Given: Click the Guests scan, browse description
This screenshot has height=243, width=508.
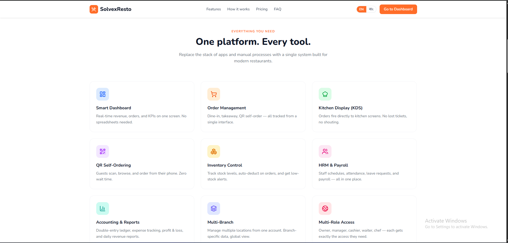Looking at the screenshot, I should coord(141,176).
